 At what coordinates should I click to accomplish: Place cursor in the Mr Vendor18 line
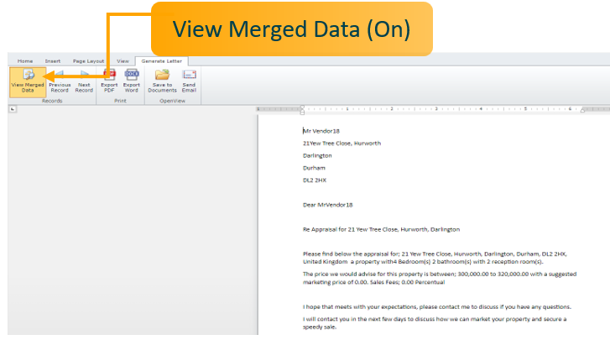click(321, 131)
